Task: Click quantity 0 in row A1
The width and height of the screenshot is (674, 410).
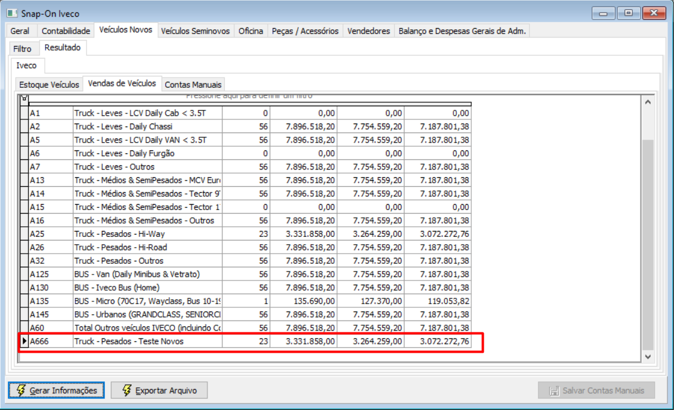Action: click(x=246, y=113)
